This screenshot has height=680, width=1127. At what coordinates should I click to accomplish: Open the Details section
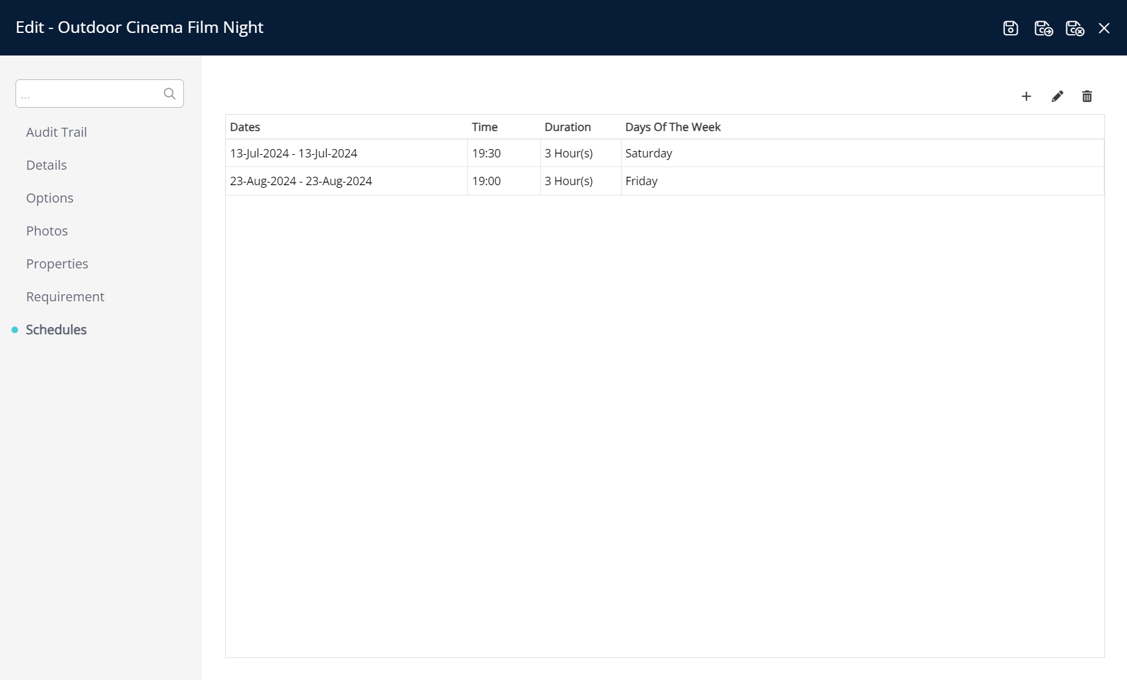(46, 165)
